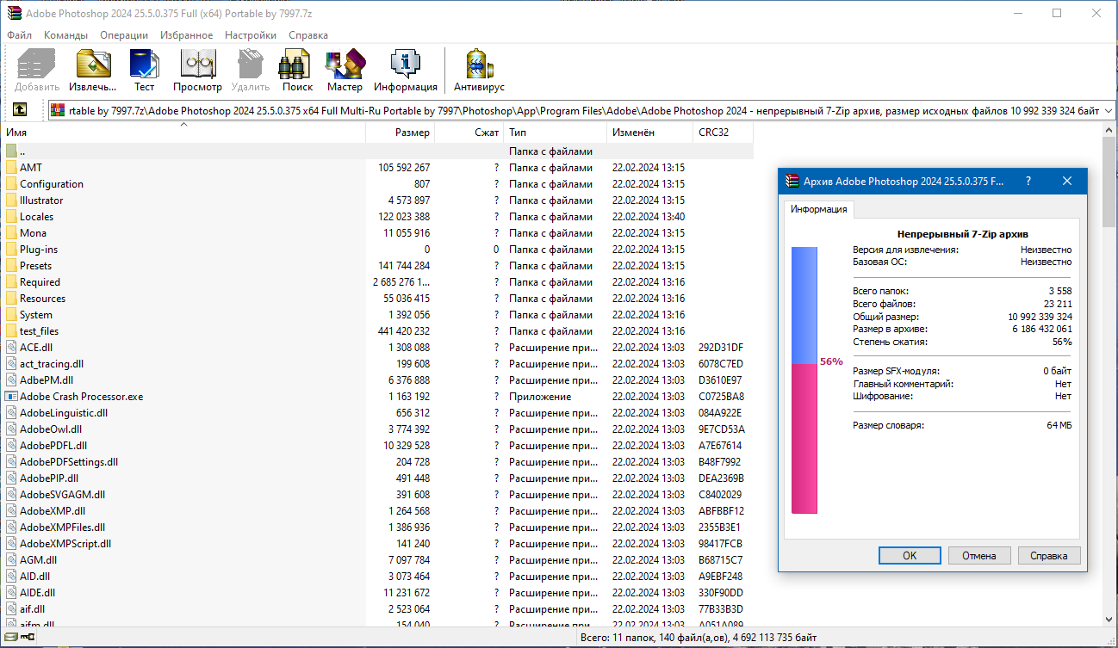This screenshot has width=1118, height=648.
Task: Click the Справка button in the dialog
Action: [x=1049, y=555]
